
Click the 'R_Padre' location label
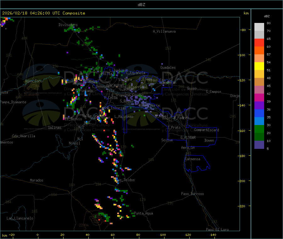(x=180, y=118)
